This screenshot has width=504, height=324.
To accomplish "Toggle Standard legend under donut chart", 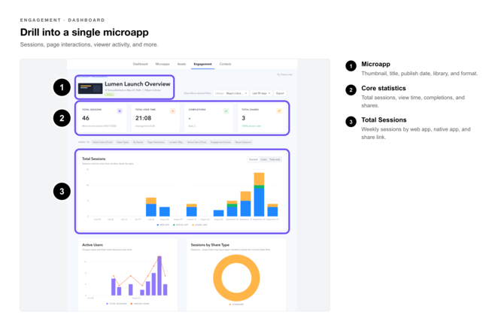I will click(x=236, y=304).
